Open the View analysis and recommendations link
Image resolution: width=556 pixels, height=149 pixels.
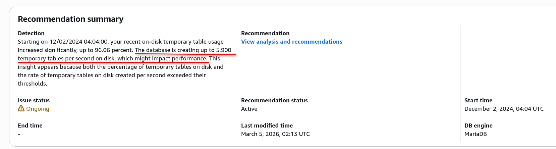pyautogui.click(x=291, y=42)
